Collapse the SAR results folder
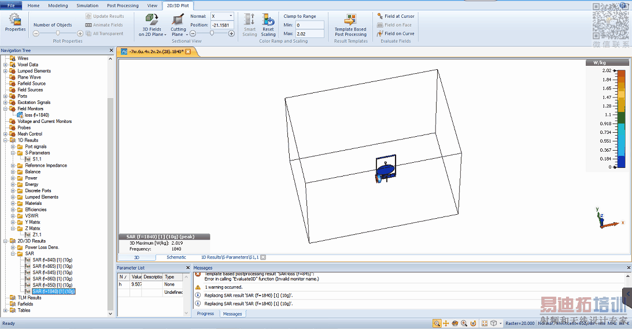 13,254
